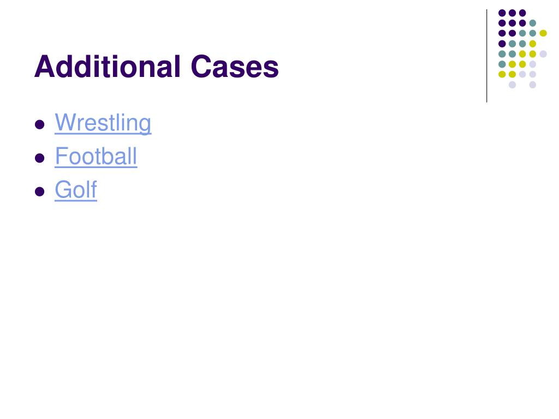Open the Wrestling hyperlink
Image resolution: width=559 pixels, height=419 pixels.
(x=103, y=123)
